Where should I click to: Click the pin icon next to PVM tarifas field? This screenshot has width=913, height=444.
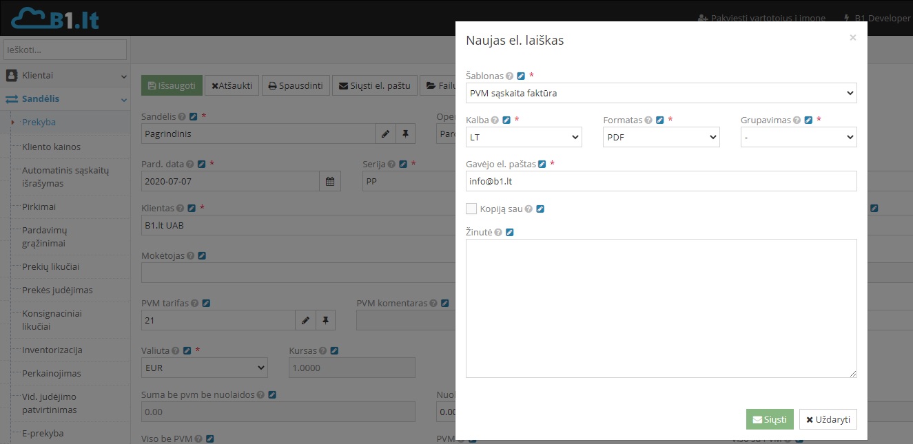(x=325, y=320)
